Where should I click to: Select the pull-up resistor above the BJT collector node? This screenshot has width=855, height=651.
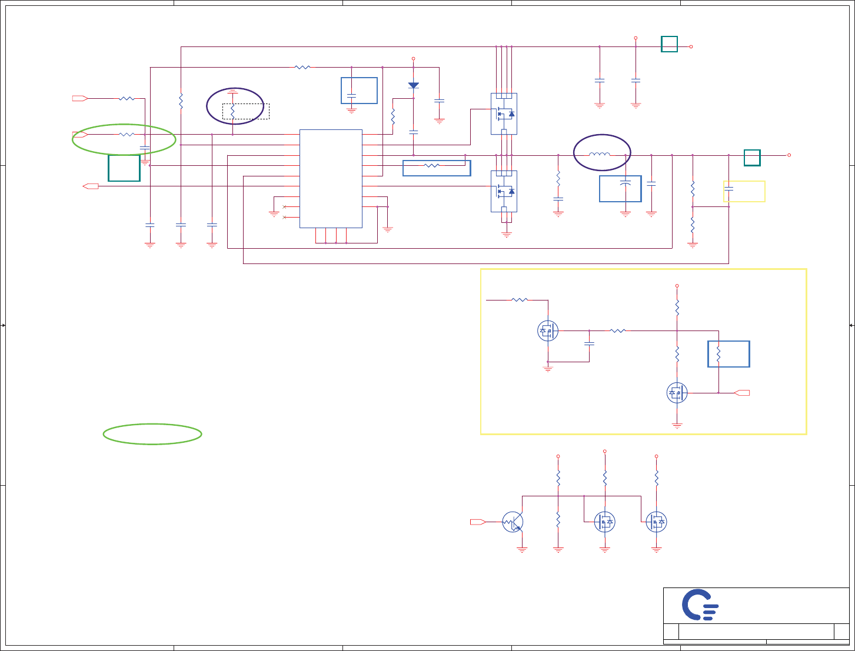point(558,478)
